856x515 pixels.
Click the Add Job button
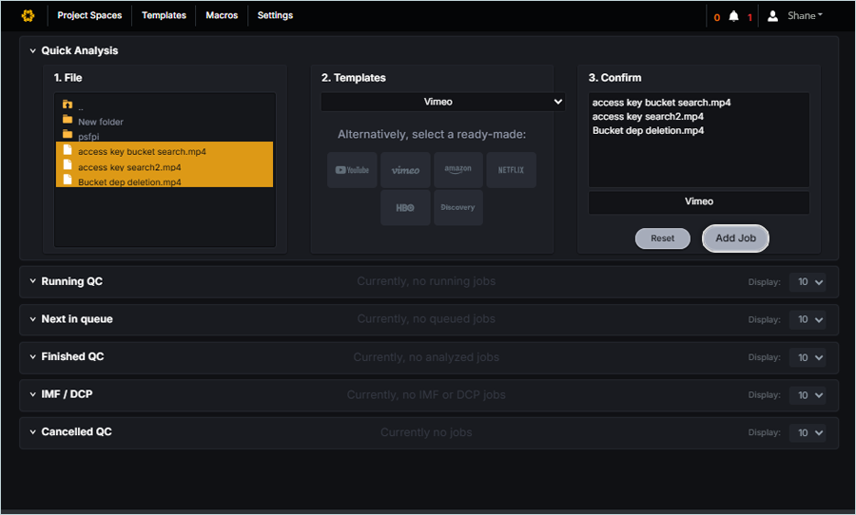tap(735, 238)
